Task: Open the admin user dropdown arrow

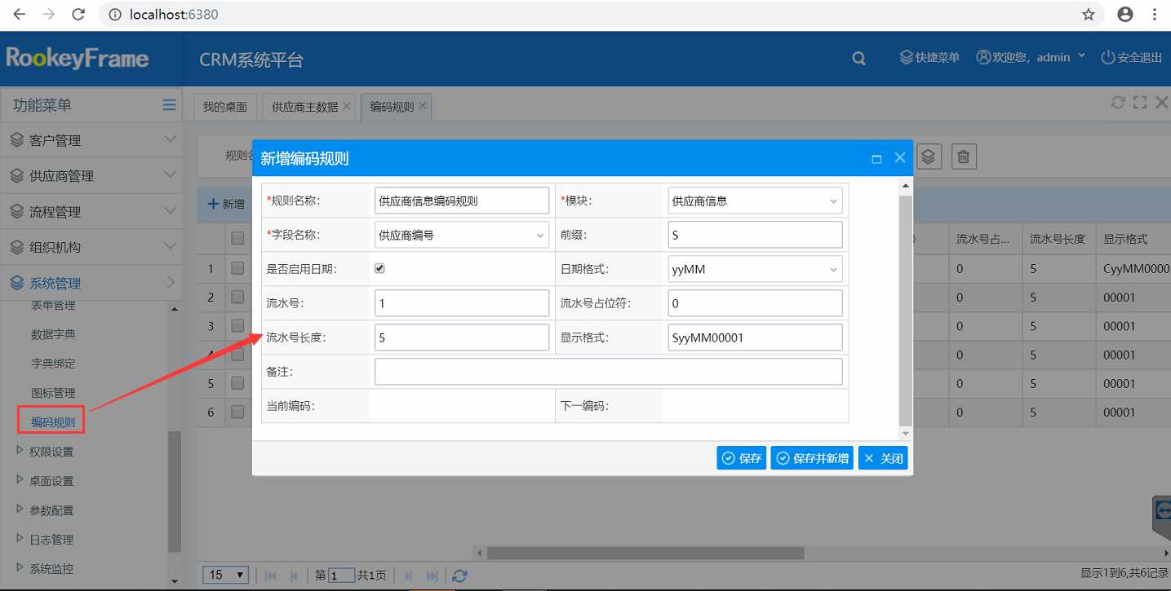Action: tap(1082, 55)
